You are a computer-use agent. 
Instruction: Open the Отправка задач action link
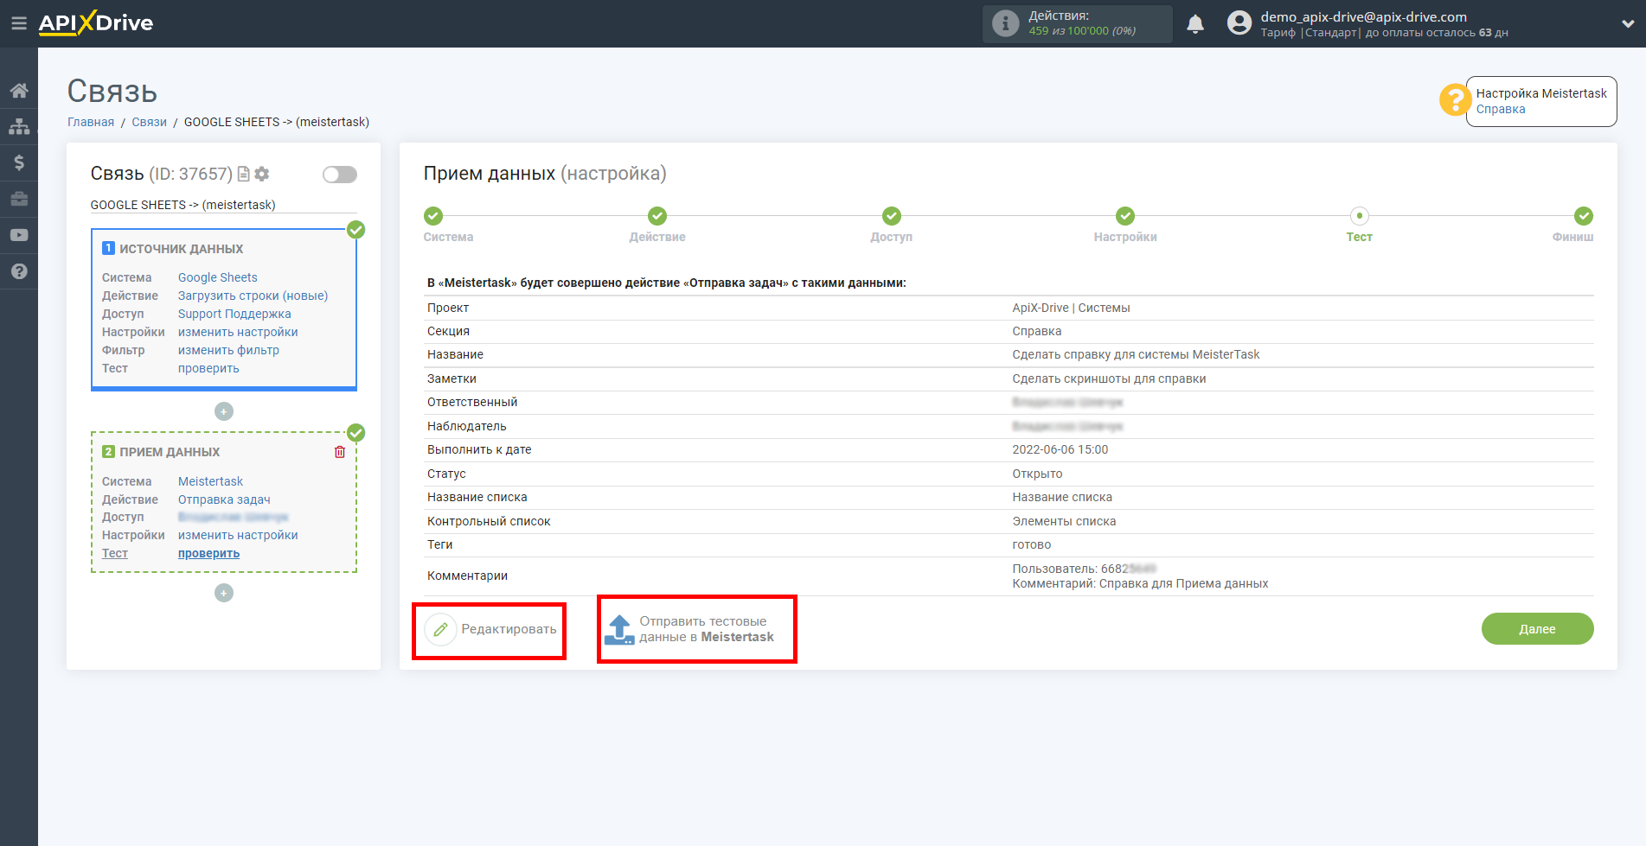pos(224,499)
